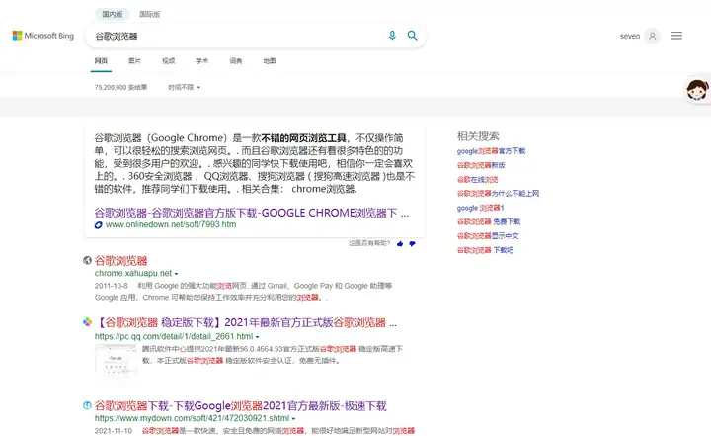Select the 词典 tab
Viewport: 711px width, 436px height.
coord(236,61)
